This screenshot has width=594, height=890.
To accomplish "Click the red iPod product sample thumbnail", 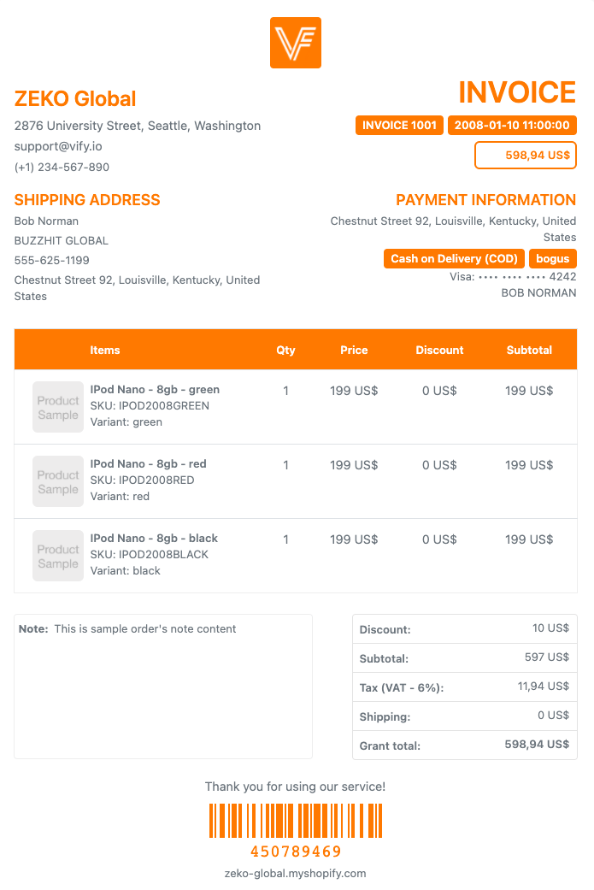I will (x=58, y=481).
